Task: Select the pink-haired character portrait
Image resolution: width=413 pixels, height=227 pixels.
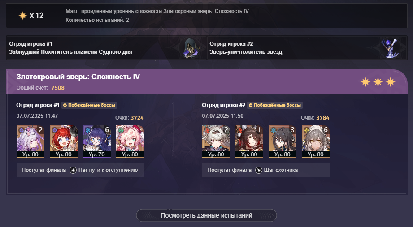Action: pyautogui.click(x=130, y=141)
